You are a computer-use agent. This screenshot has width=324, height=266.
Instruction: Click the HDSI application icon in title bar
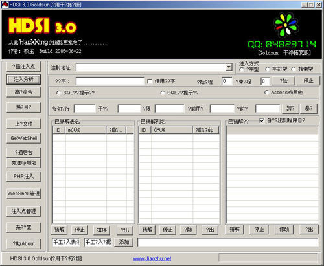(5, 5)
